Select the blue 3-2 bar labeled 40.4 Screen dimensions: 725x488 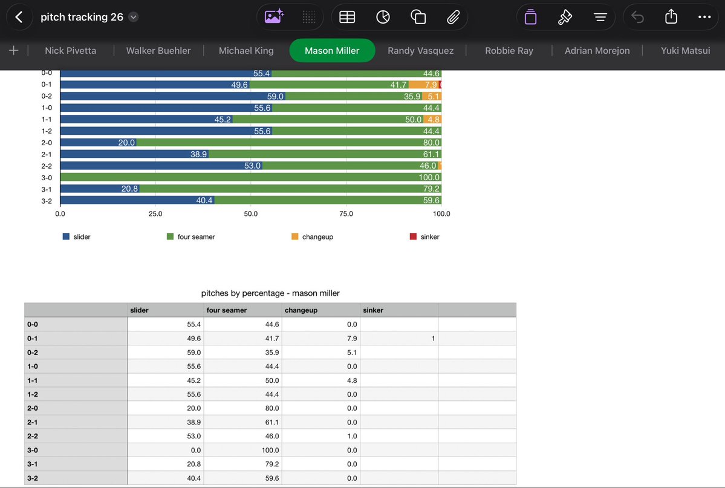(137, 200)
